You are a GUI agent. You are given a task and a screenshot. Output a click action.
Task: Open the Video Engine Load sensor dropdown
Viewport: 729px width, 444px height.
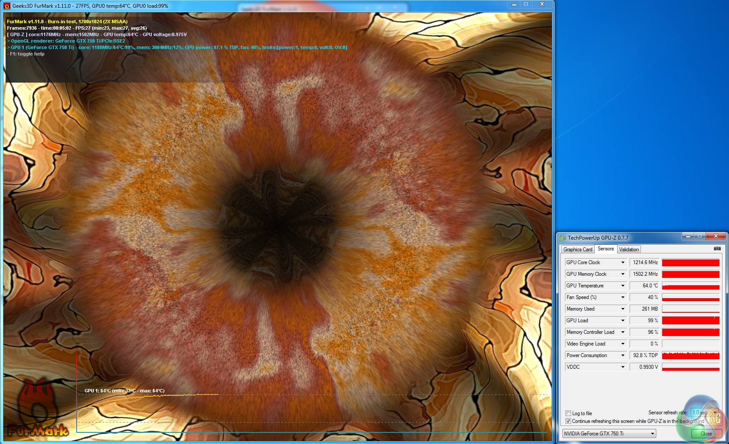click(622, 344)
